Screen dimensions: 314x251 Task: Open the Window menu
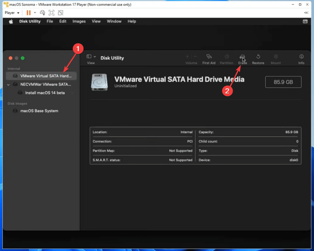pyautogui.click(x=114, y=21)
